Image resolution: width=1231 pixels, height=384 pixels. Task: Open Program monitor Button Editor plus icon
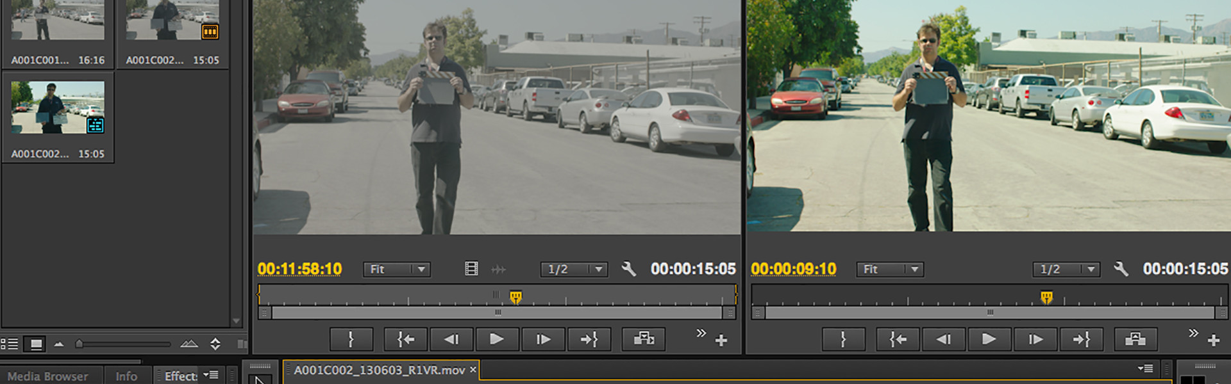[x=1214, y=340]
